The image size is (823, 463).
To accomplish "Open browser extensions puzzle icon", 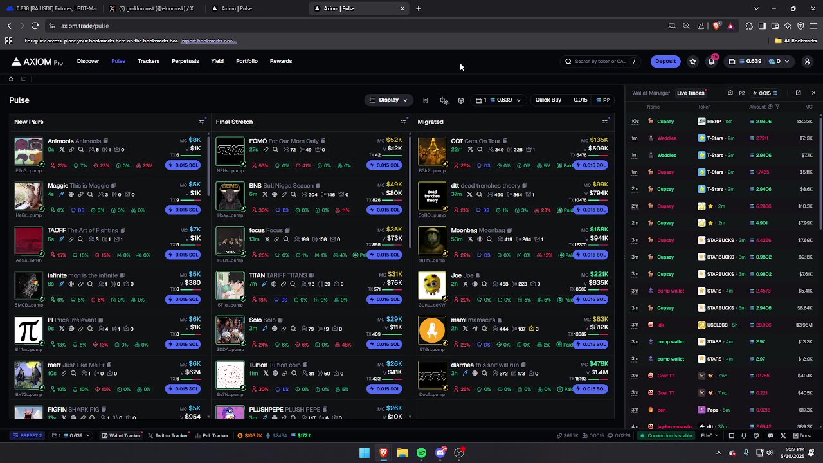I will pos(749,26).
